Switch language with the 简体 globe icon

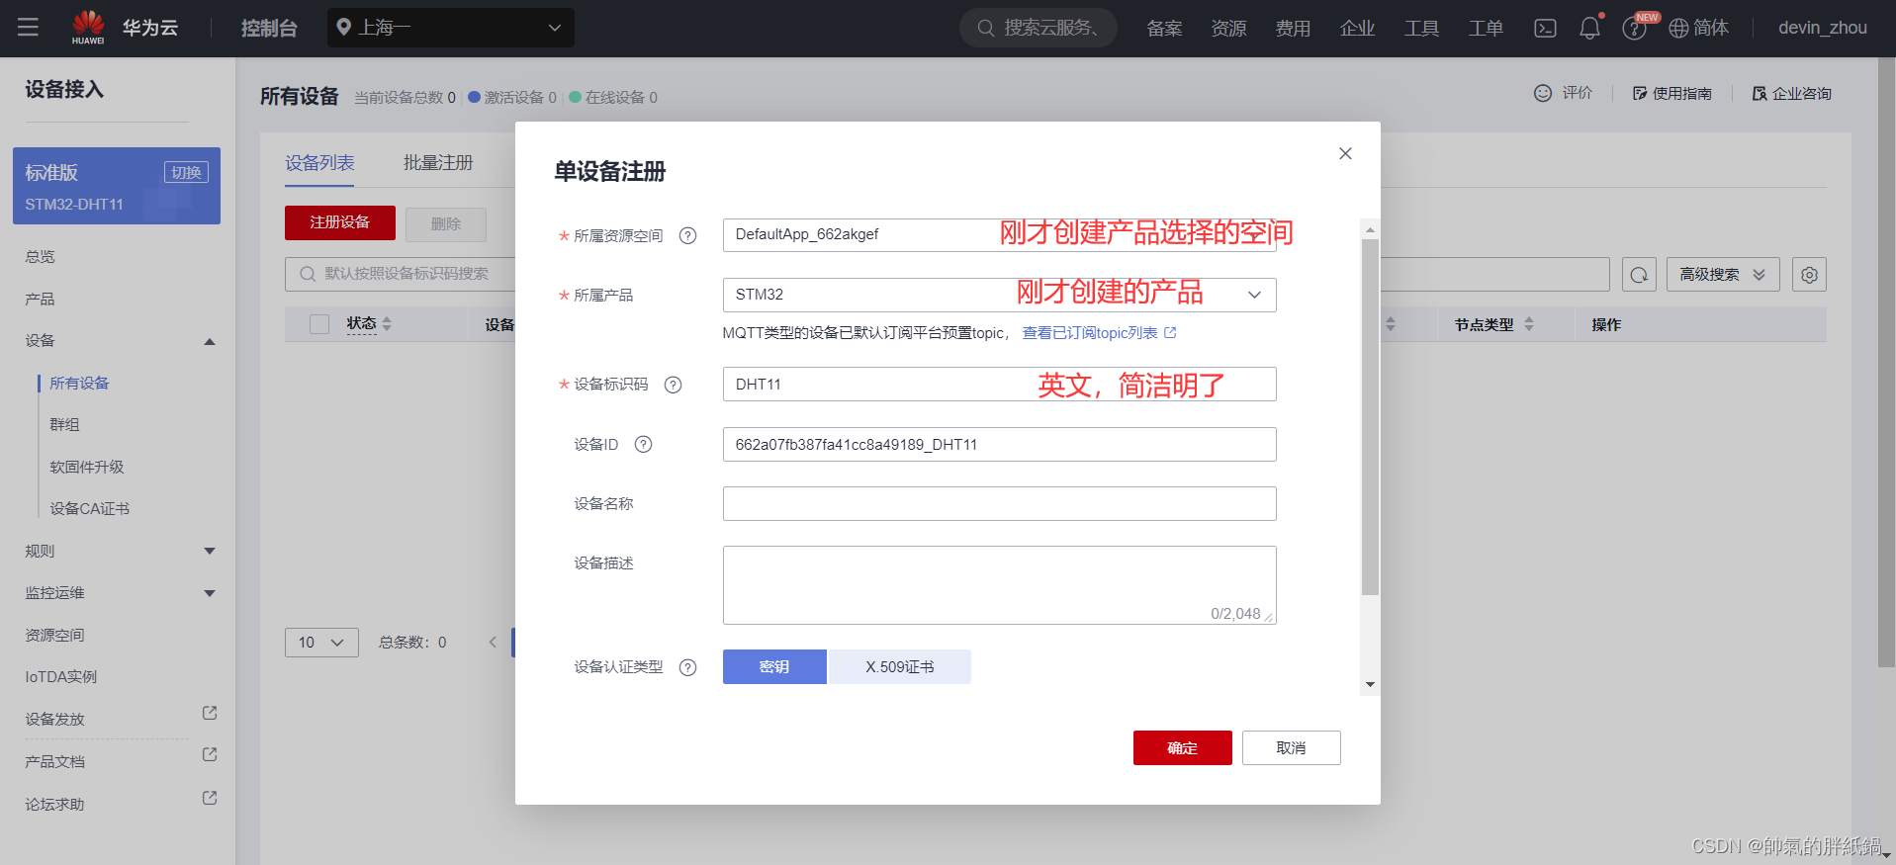tap(1698, 28)
